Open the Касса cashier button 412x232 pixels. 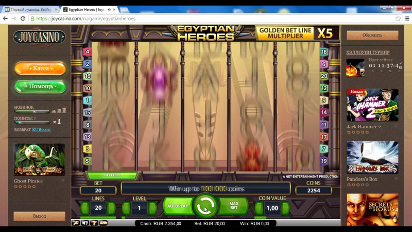(40, 69)
